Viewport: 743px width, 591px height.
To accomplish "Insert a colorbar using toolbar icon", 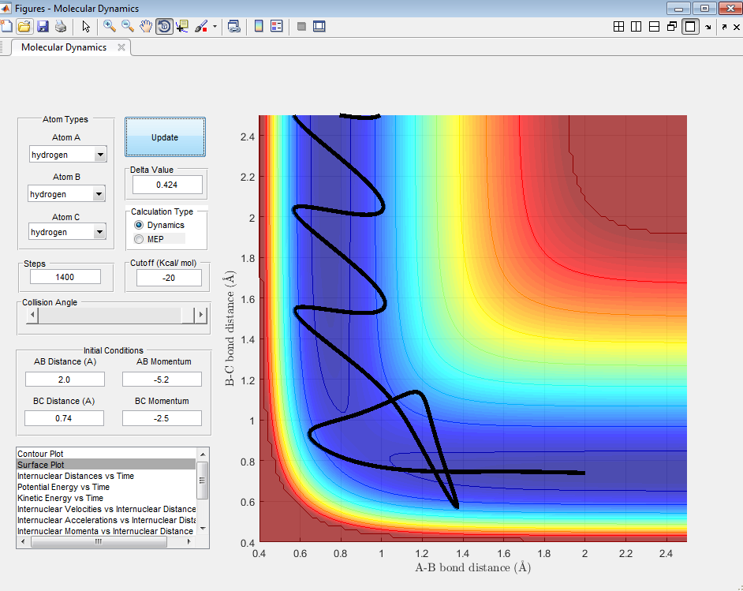I will 258,26.
